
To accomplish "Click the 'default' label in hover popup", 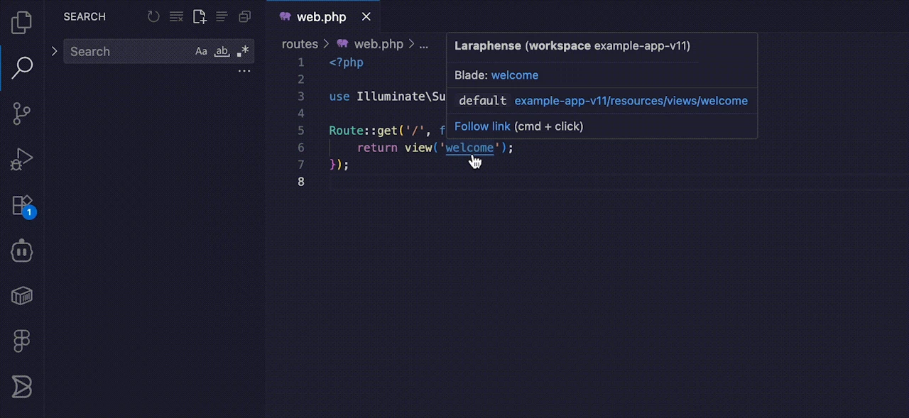I will tap(483, 101).
